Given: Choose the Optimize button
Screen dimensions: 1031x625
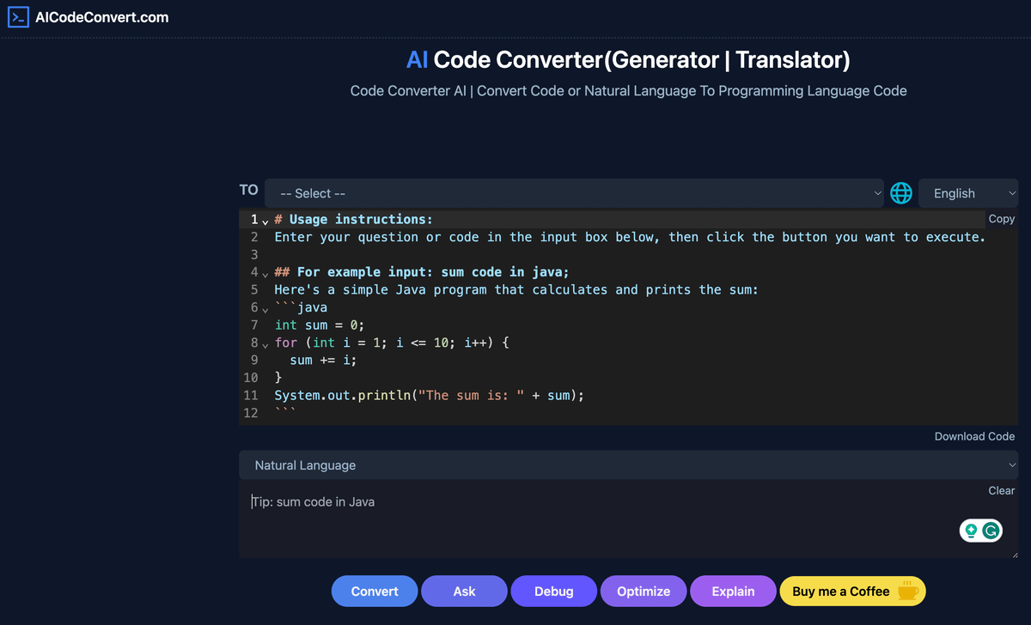Looking at the screenshot, I should click(x=643, y=591).
